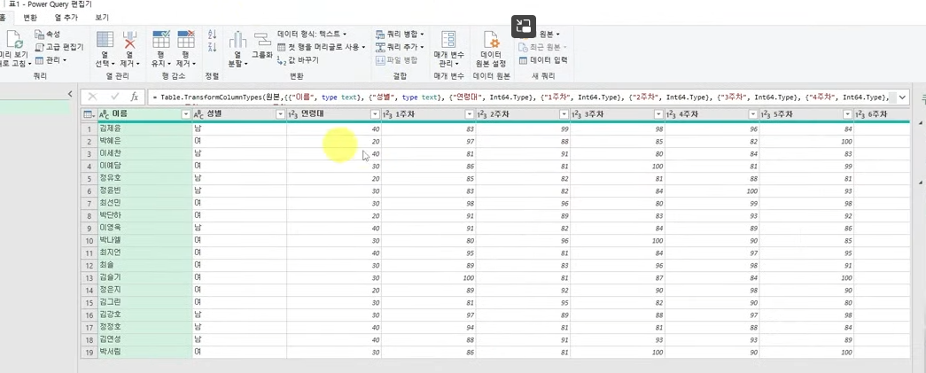Screen dimensions: 926x373
Task: Click the fx function icon
Action: tap(135, 97)
